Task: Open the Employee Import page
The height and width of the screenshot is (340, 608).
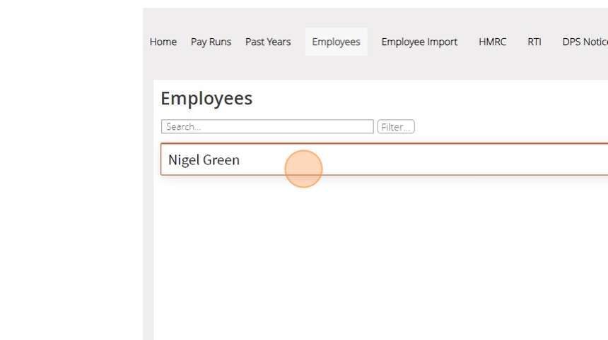Action: pos(419,42)
